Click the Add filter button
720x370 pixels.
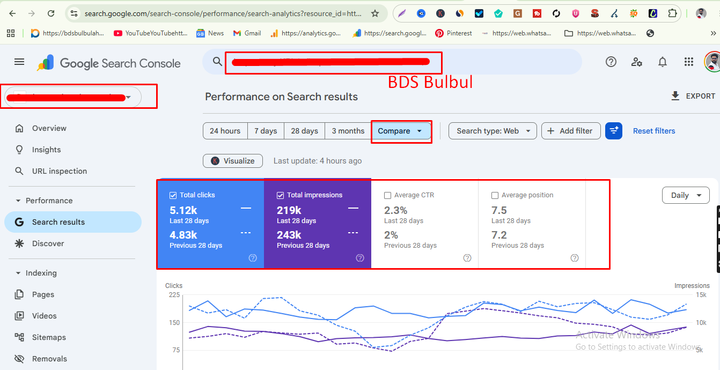click(571, 131)
